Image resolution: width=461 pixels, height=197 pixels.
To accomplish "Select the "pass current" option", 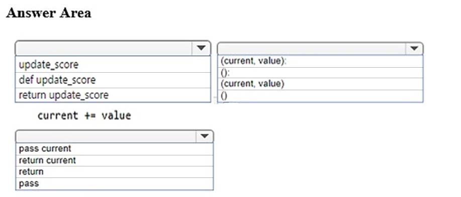I will tap(114, 149).
